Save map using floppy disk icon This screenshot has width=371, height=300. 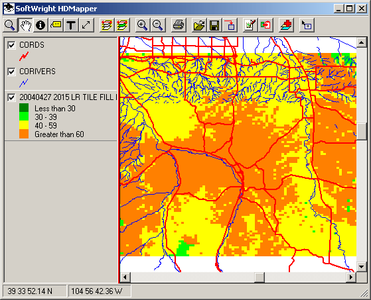214,25
